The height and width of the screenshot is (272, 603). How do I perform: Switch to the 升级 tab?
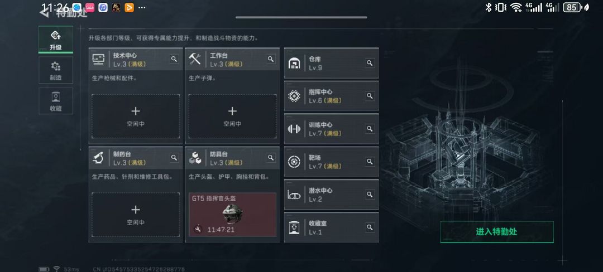pyautogui.click(x=56, y=40)
